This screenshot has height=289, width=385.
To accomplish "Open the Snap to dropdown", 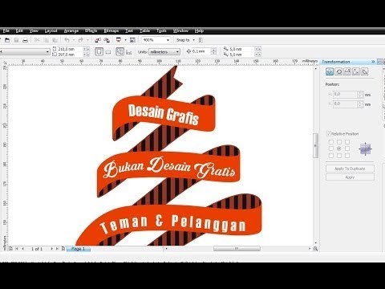I will [x=193, y=40].
